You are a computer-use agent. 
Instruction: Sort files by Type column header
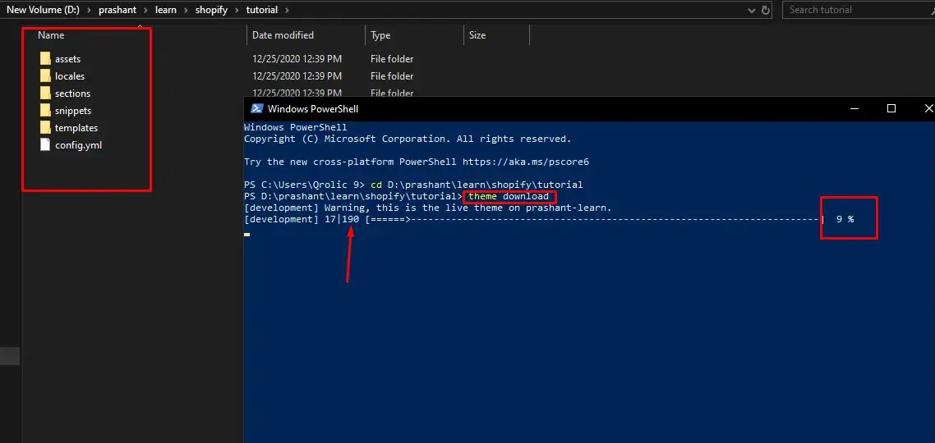point(380,35)
